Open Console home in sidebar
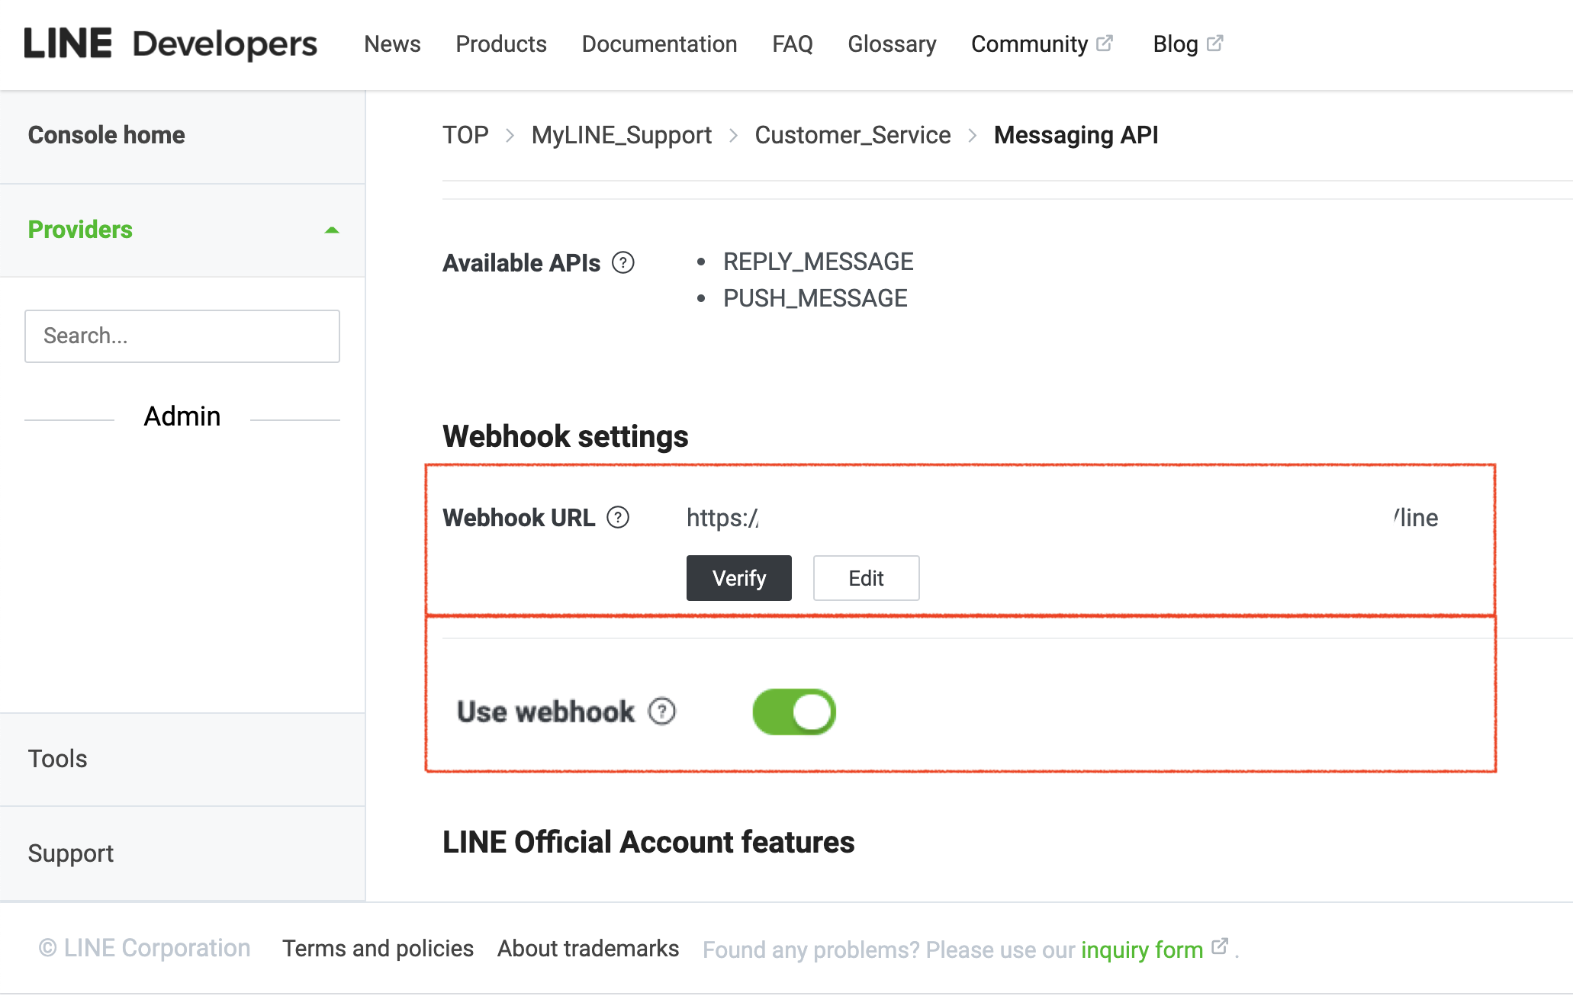Image resolution: width=1573 pixels, height=996 pixels. [x=107, y=135]
